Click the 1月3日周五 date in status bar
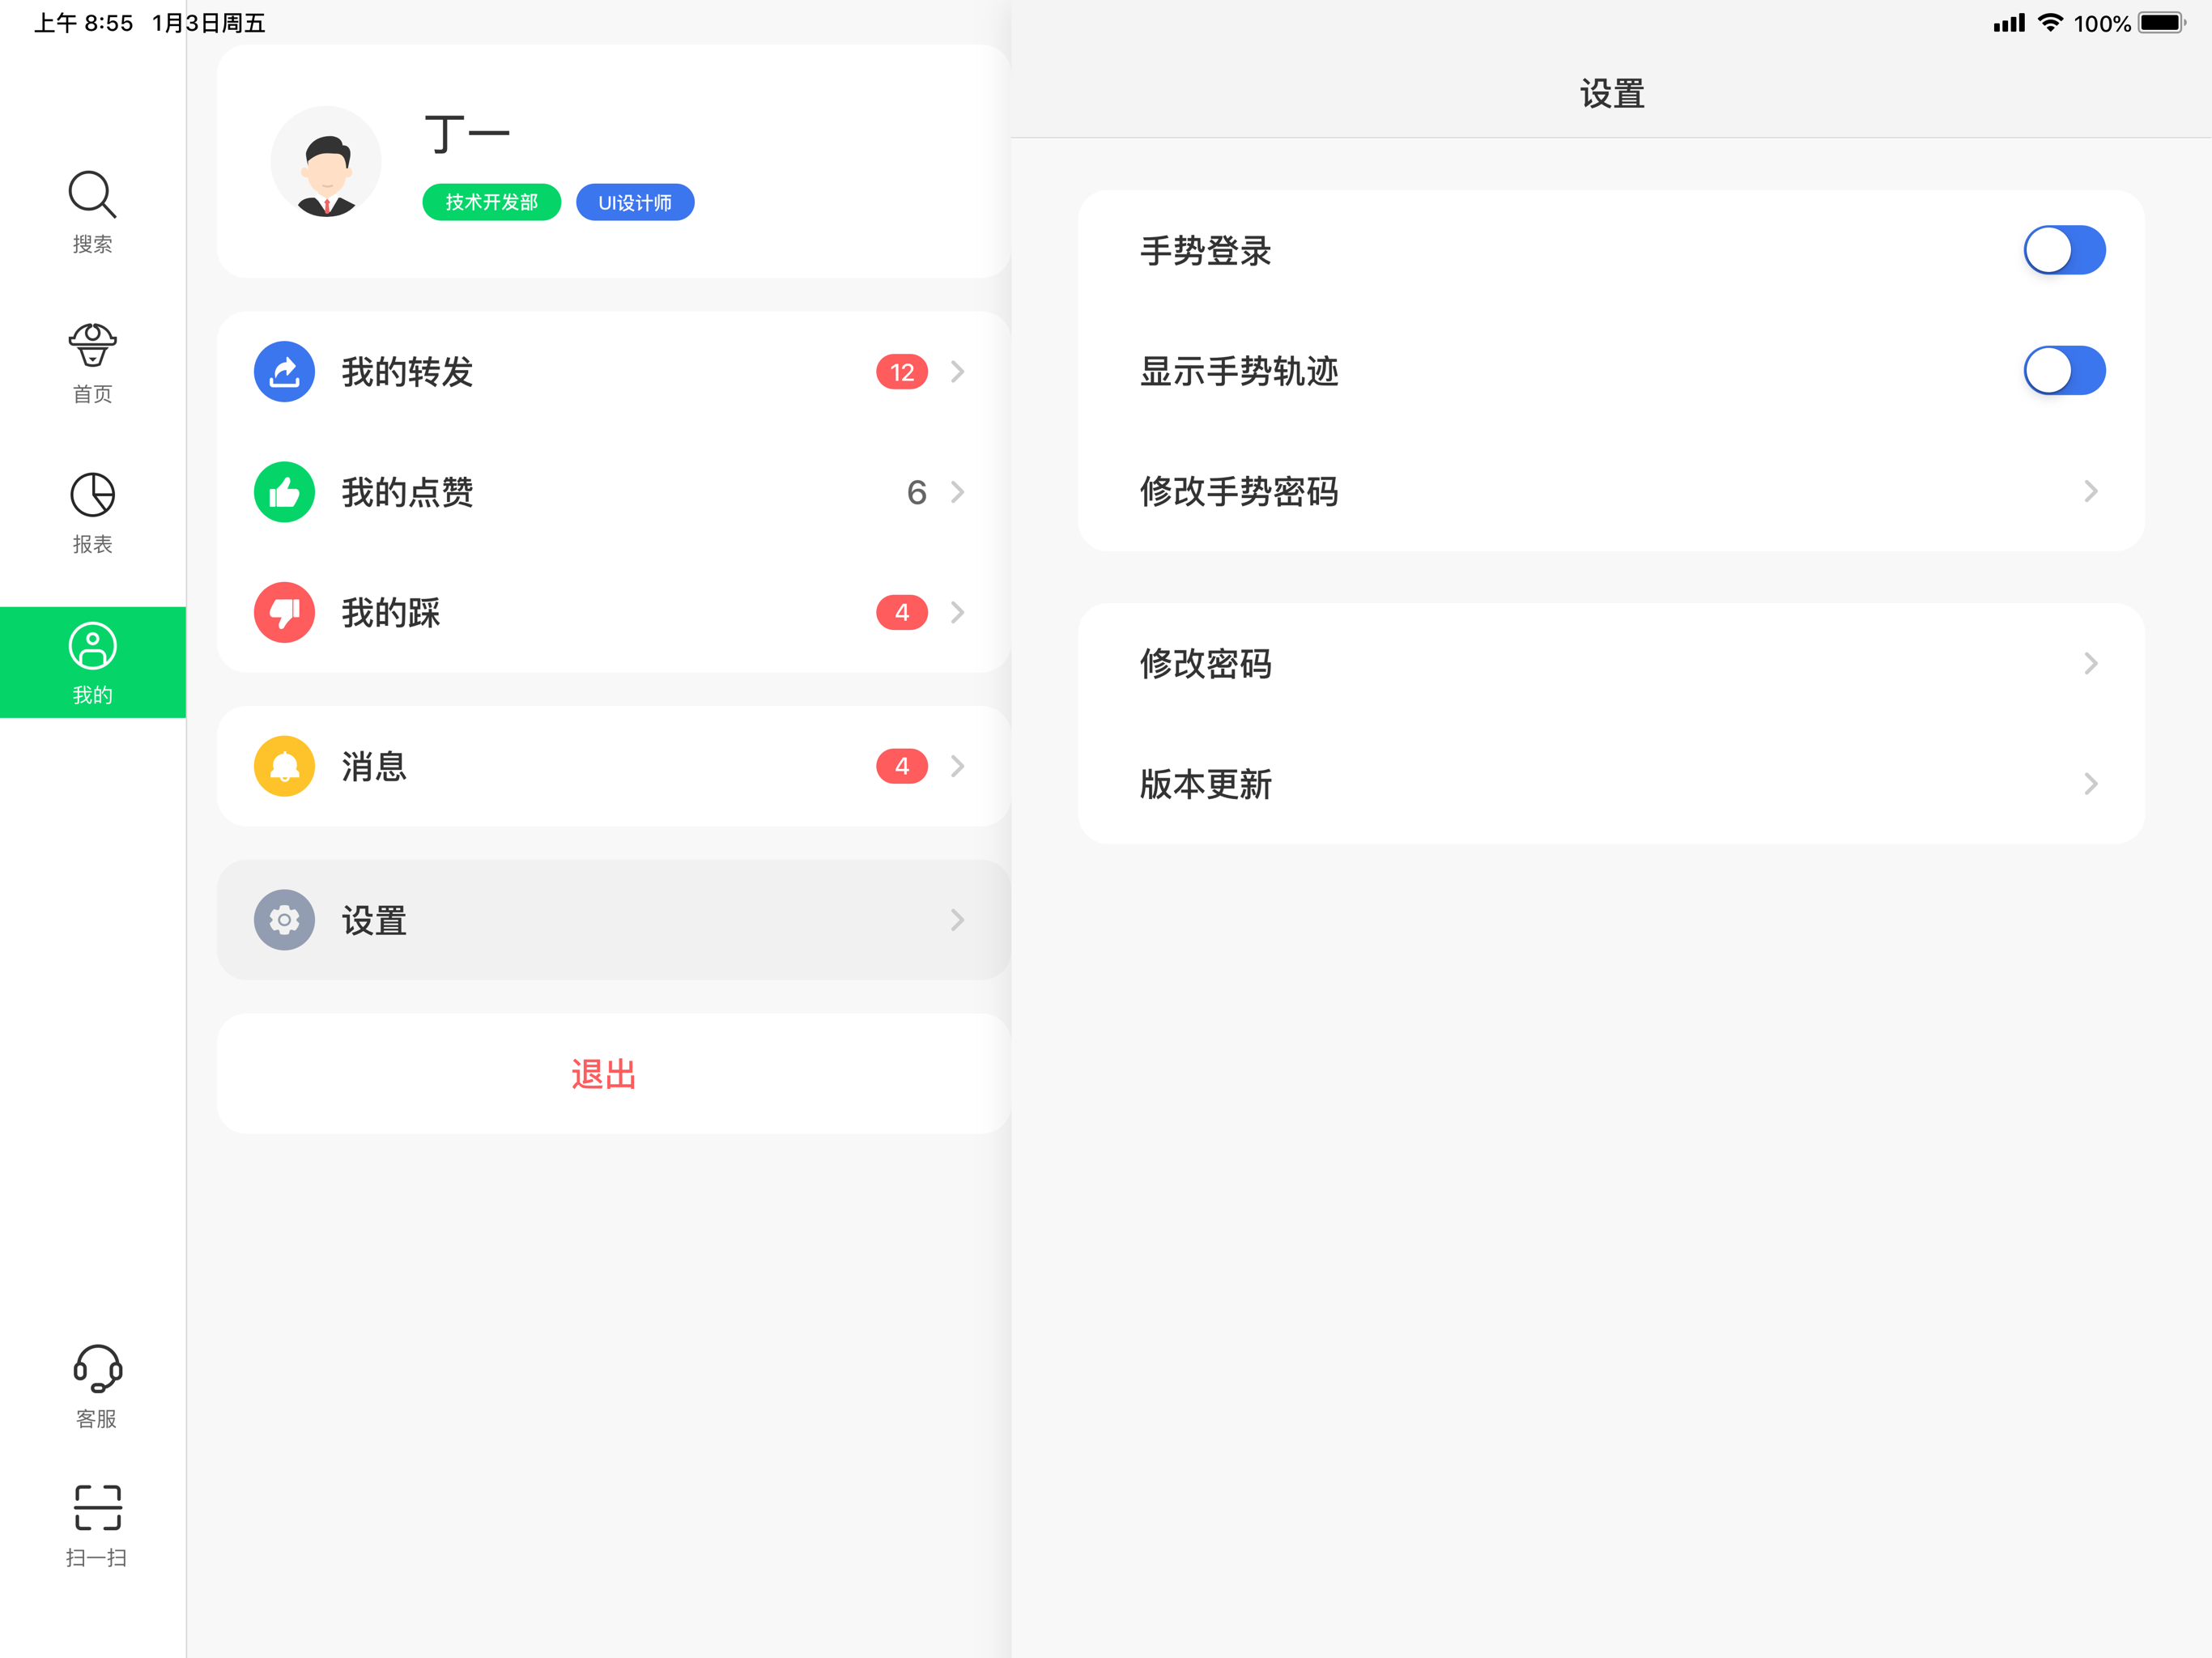Screen dimensions: 2212x1658 [x=209, y=23]
